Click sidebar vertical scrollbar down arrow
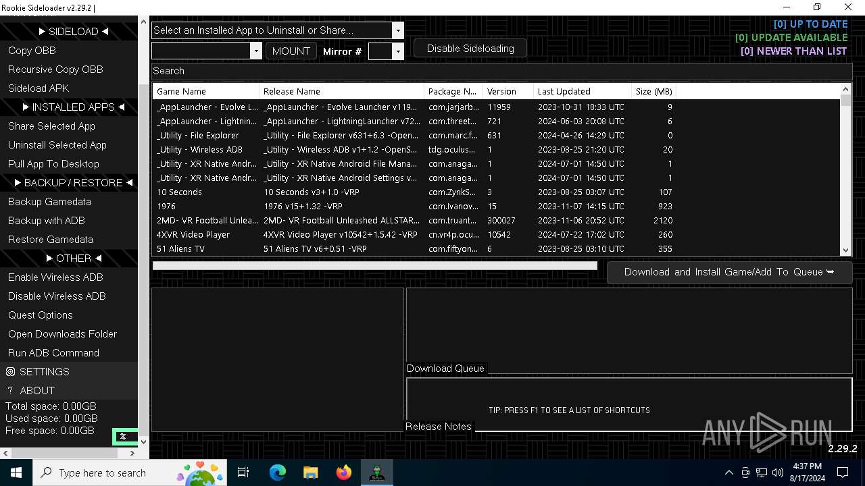Screen dimensions: 865x486 [x=143, y=442]
